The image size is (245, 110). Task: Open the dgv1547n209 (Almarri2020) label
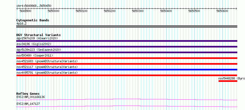click(37, 38)
